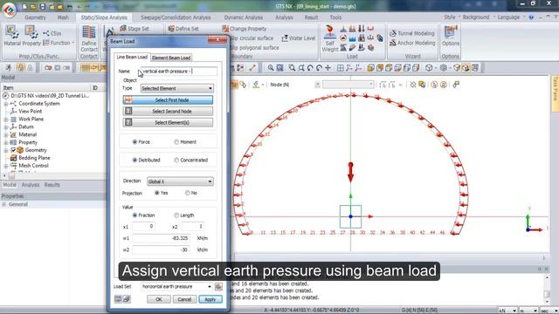Click the Select First Node button

[x=168, y=100]
